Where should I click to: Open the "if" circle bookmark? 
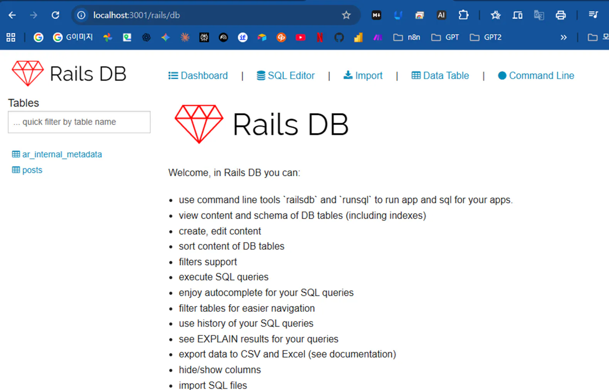click(242, 37)
